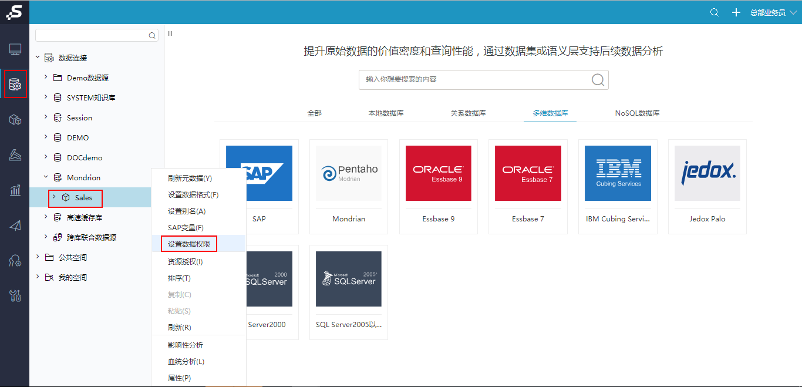This screenshot has height=387, width=802.
Task: Click the global search magnifier in header
Action: tap(715, 12)
